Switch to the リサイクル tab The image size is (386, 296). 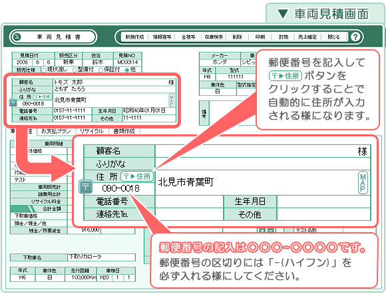click(x=92, y=132)
